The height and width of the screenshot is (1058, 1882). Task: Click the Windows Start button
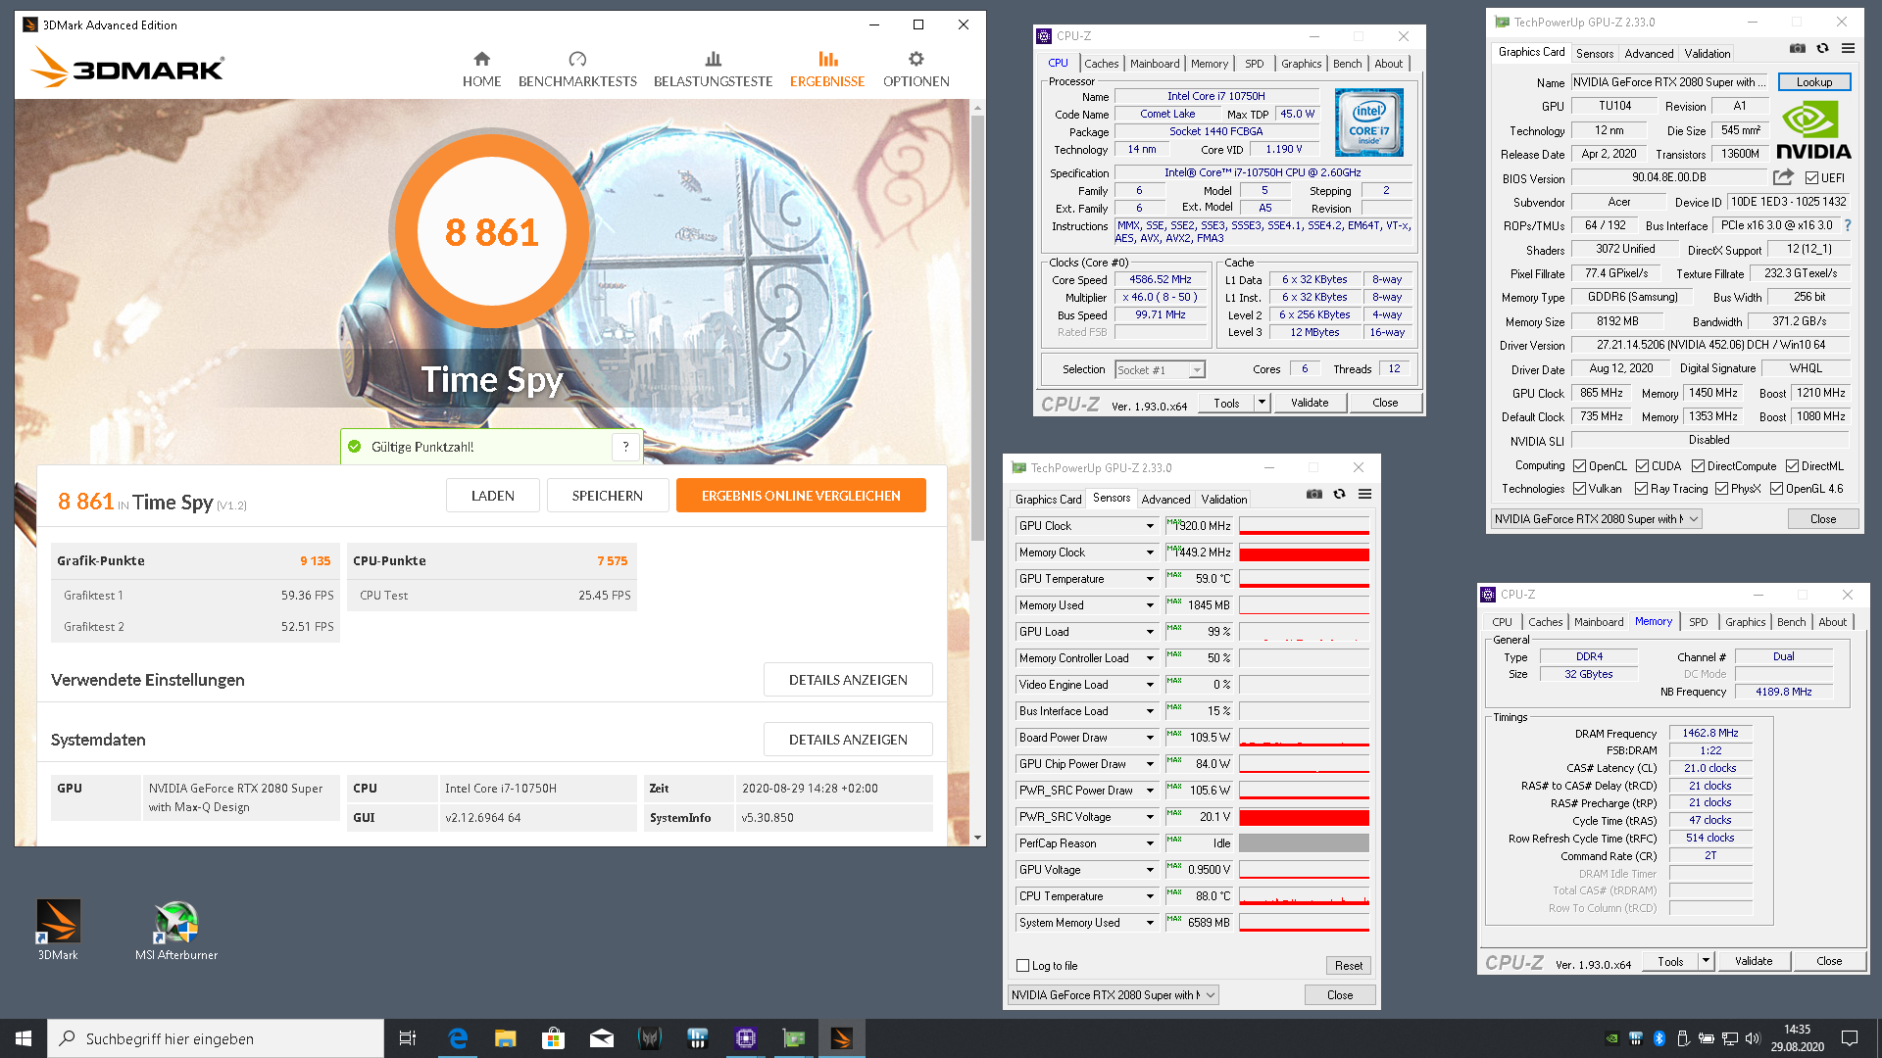click(x=24, y=1038)
